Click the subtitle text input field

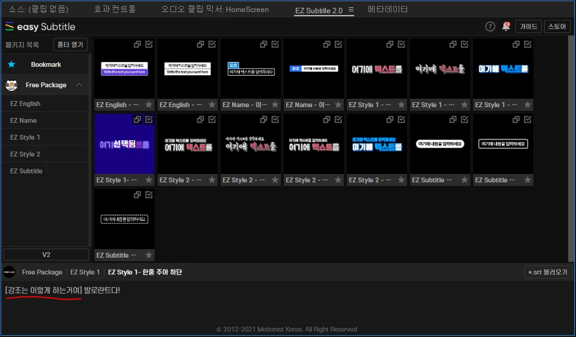coord(288,301)
